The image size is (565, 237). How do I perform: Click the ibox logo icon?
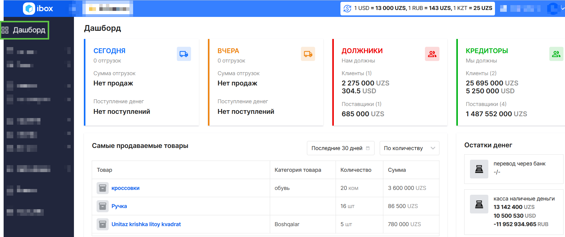(29, 8)
